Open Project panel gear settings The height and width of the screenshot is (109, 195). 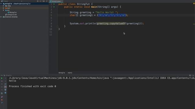coord(44,1)
